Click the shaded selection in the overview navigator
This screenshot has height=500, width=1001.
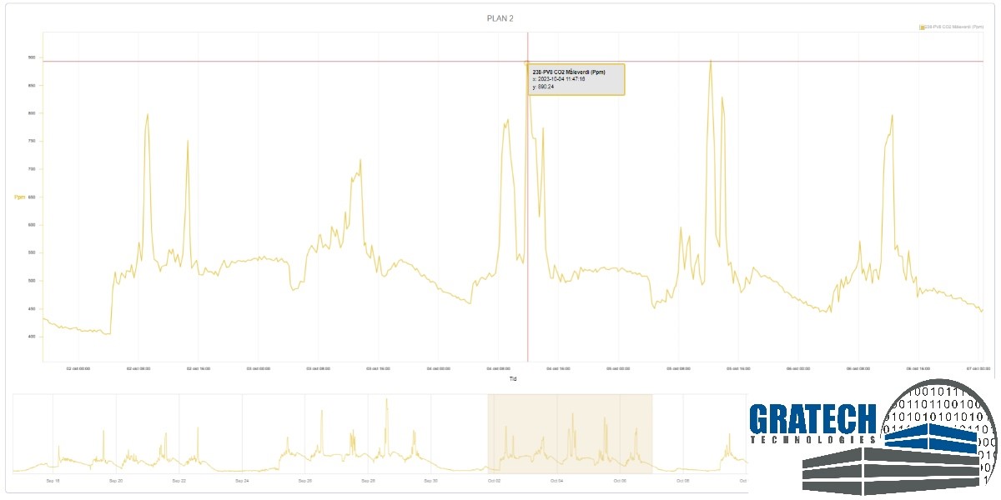click(570, 433)
